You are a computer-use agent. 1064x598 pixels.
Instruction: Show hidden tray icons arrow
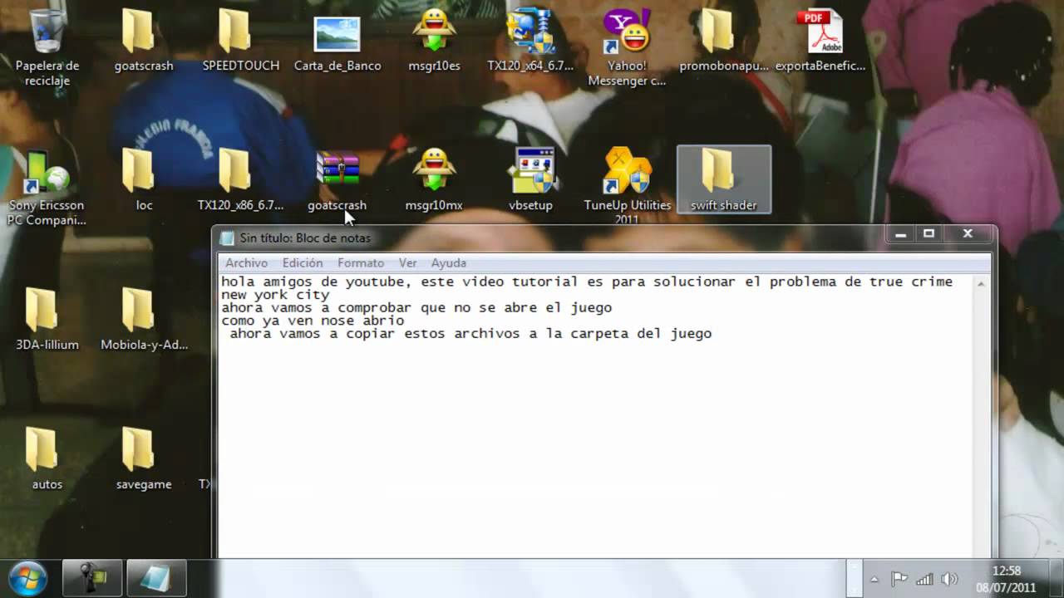874,579
